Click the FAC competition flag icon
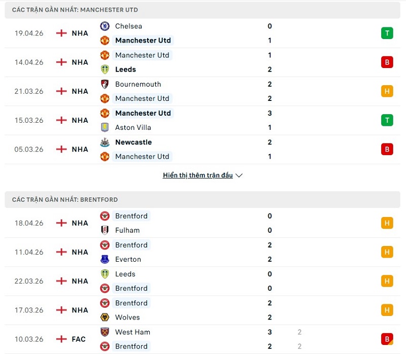This screenshot has height=354, width=406. (x=61, y=339)
